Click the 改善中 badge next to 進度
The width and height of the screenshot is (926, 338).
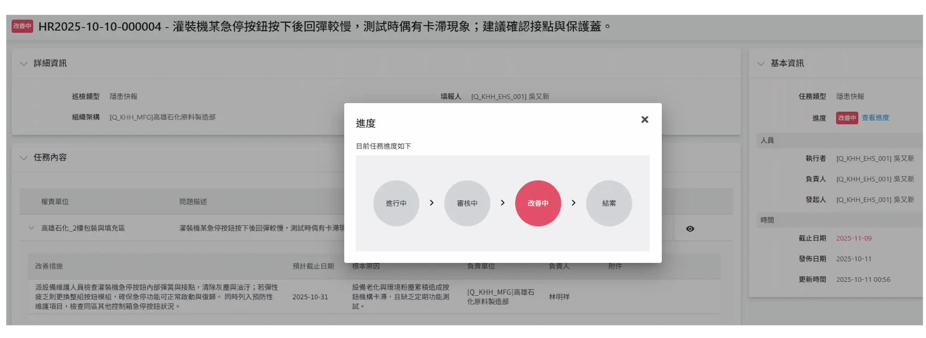pyautogui.click(x=847, y=118)
